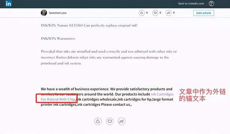
Task: Click header like count next to thumbs-up
Action: [x=147, y=13]
